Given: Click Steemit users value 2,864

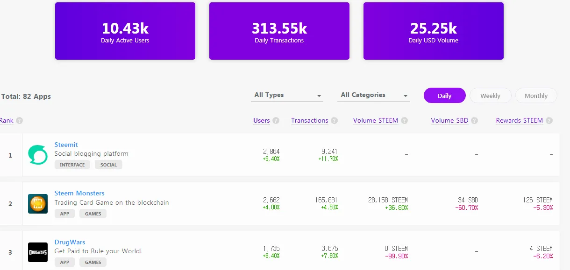Looking at the screenshot, I should (x=271, y=151).
